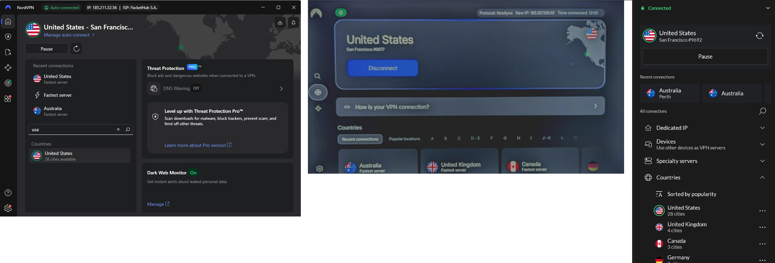Open three-dot menu for United Kingdom row
The height and width of the screenshot is (263, 775).
[763, 228]
